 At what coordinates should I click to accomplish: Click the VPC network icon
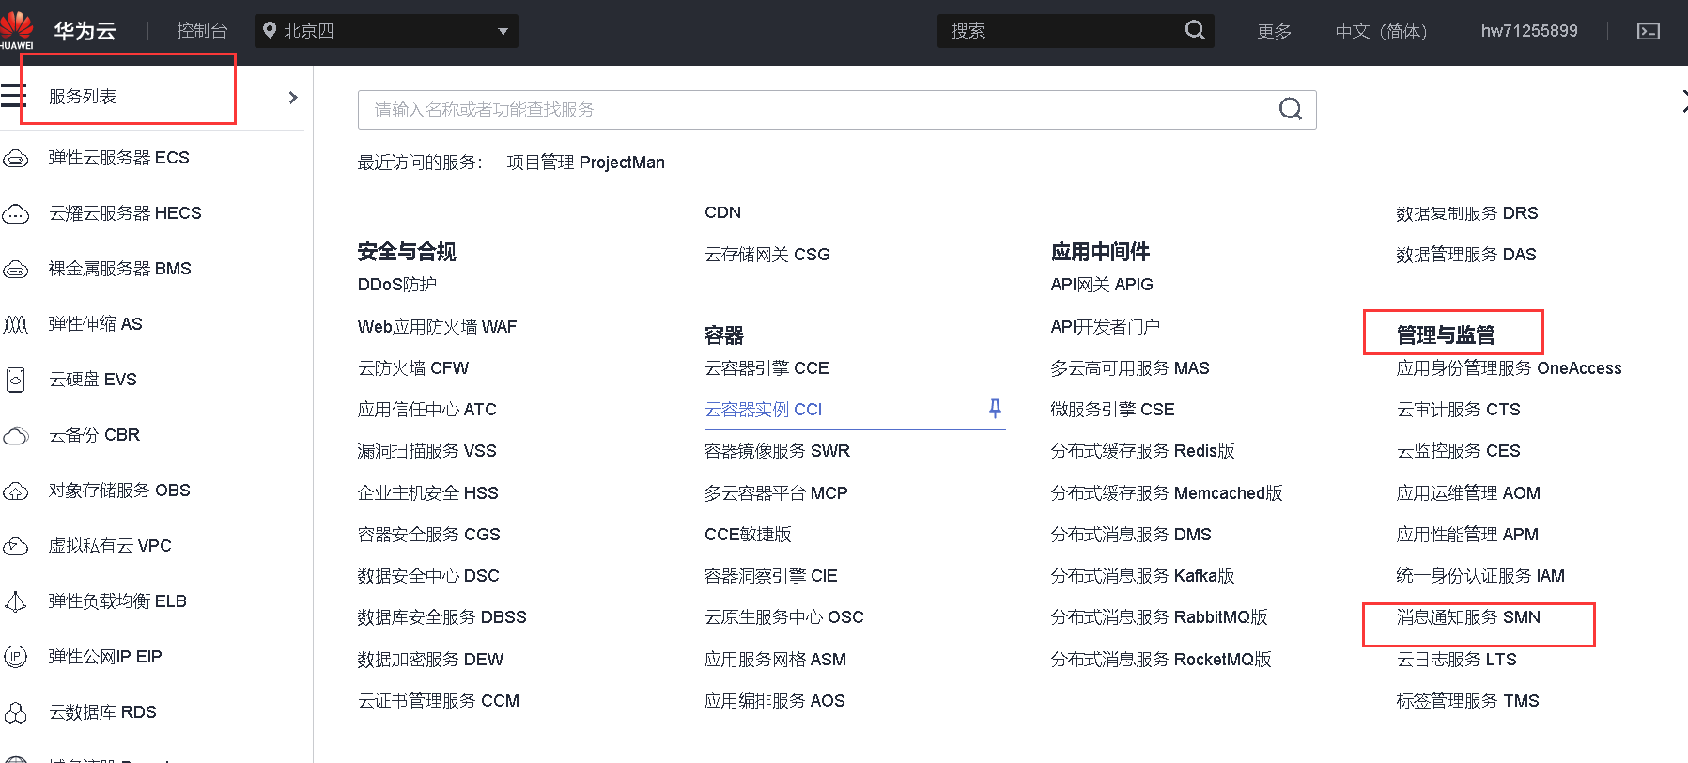[15, 546]
